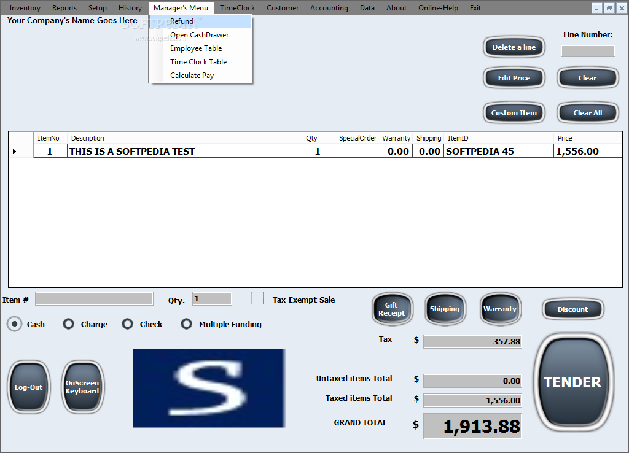The image size is (629, 453).
Task: Open the Inventory menu
Action: (x=25, y=8)
